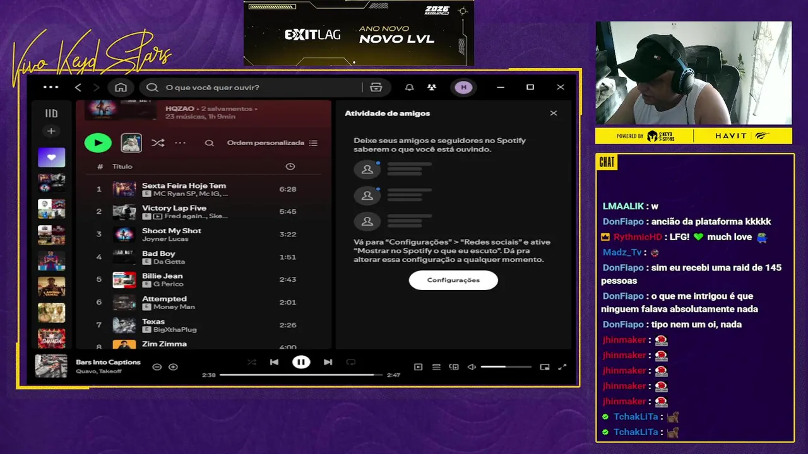Open the profile avatar labeled H
The image size is (808, 454).
[463, 87]
